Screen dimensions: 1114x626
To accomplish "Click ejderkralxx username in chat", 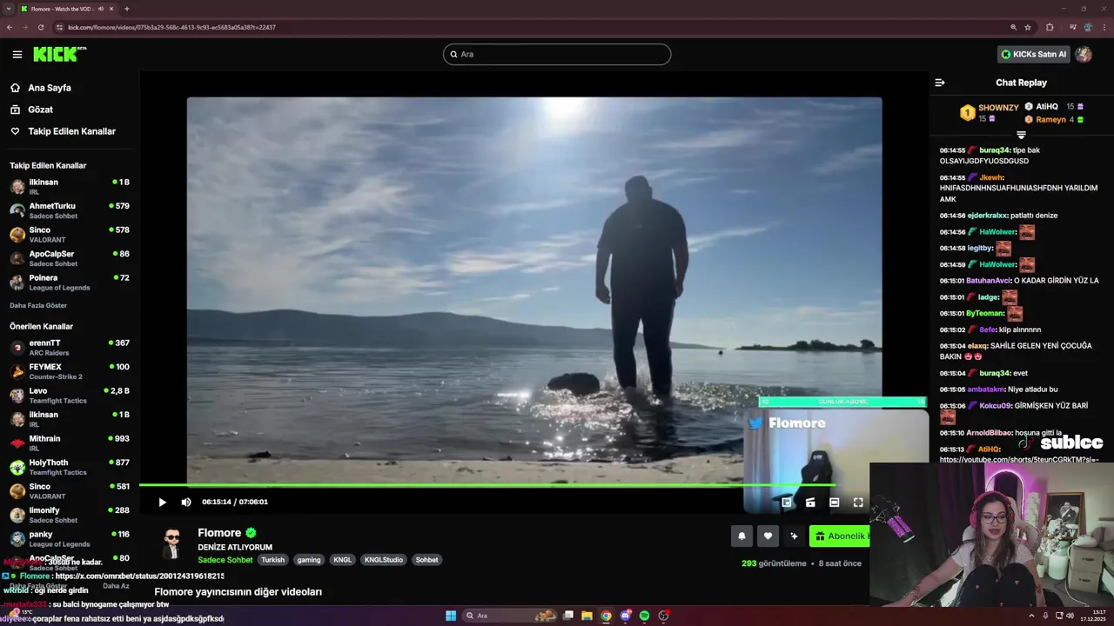I will pos(988,216).
